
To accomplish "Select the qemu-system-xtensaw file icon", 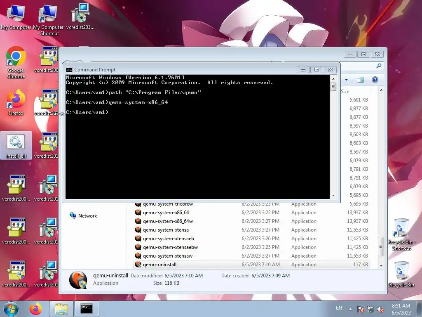I will pyautogui.click(x=138, y=255).
